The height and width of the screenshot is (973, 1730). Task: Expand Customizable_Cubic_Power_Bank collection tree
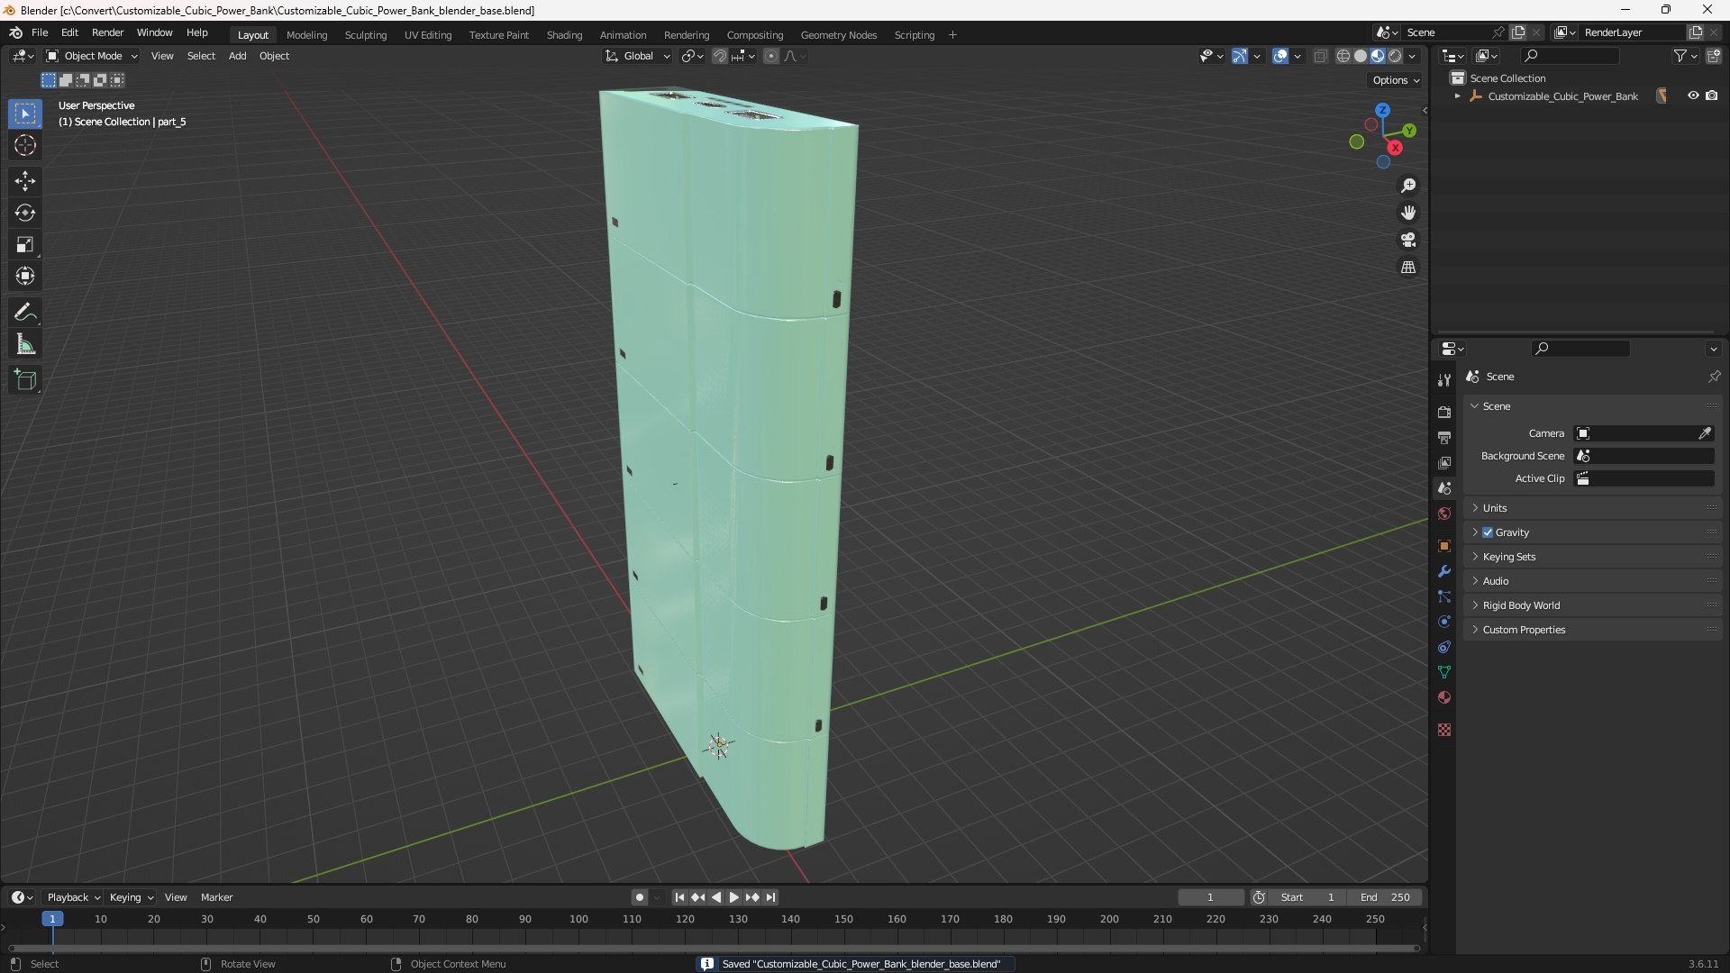[x=1457, y=96]
